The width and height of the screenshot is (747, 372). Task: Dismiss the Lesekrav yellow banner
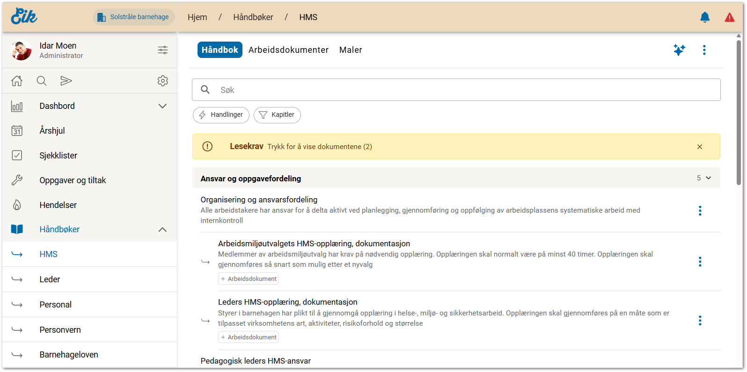(699, 147)
